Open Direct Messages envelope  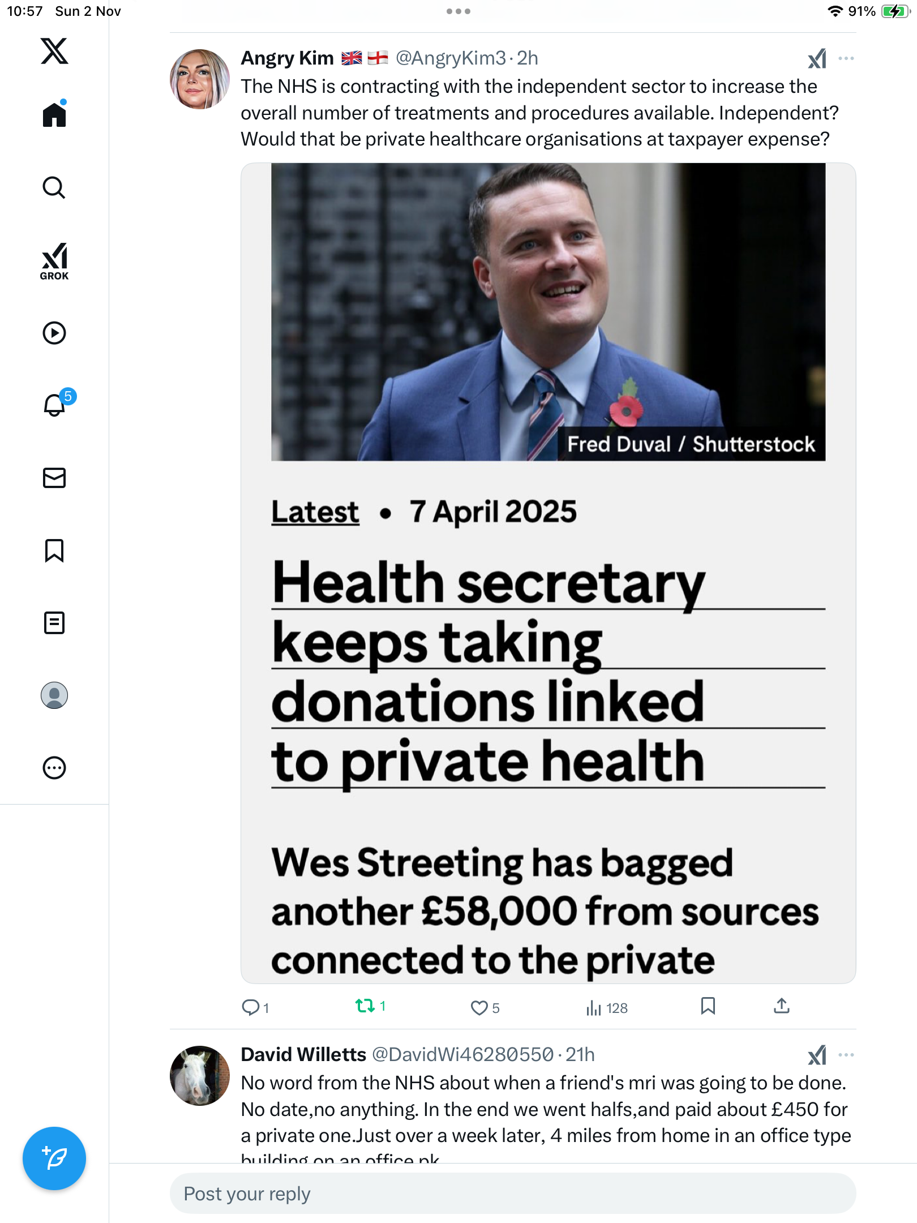54,478
